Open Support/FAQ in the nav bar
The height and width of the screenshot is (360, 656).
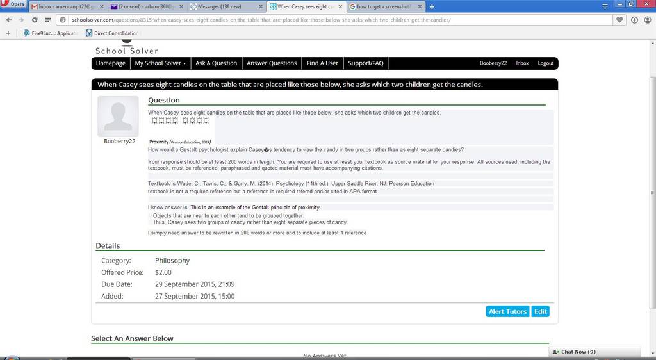366,63
